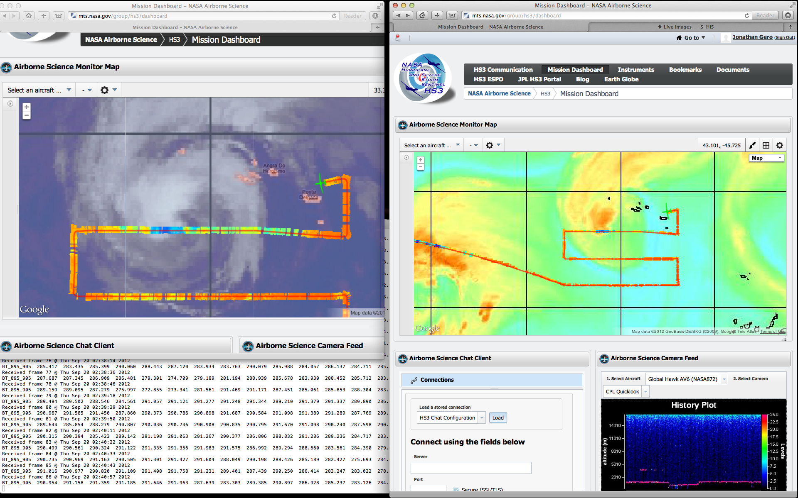Image resolution: width=798 pixels, height=498 pixels.
Task: Open the Map type dropdown
Action: pos(766,158)
